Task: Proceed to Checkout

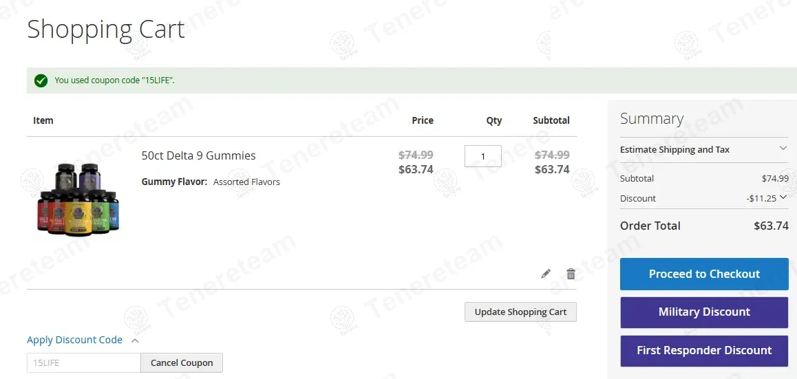Action: click(704, 274)
